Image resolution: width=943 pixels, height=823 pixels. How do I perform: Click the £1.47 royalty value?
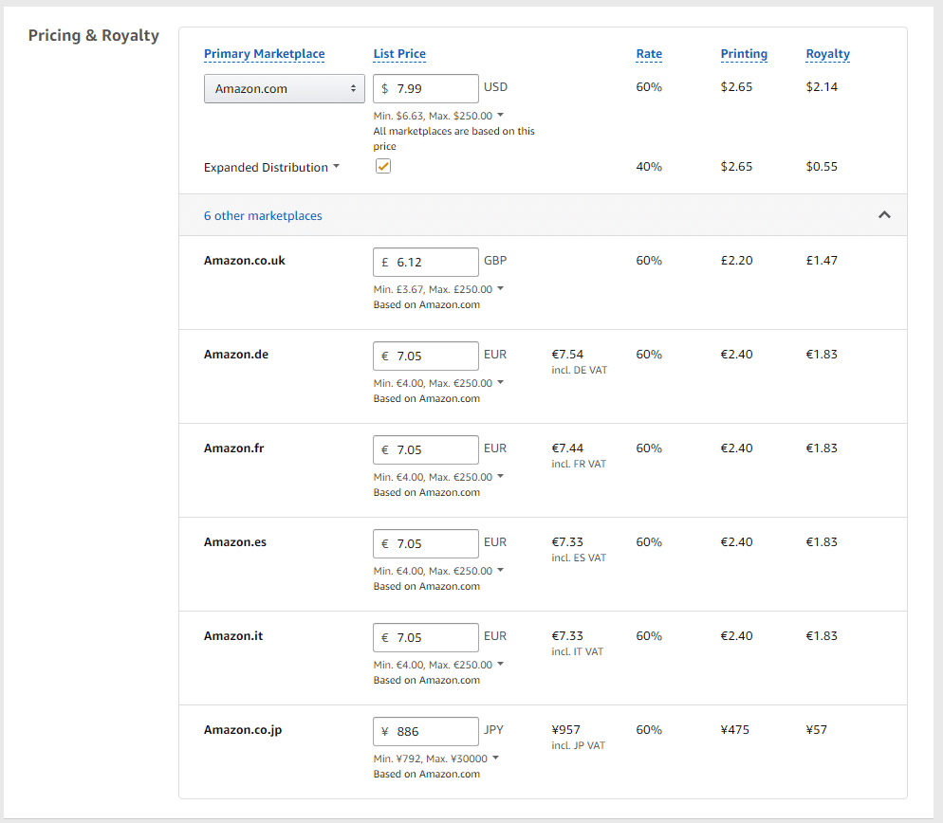822,261
